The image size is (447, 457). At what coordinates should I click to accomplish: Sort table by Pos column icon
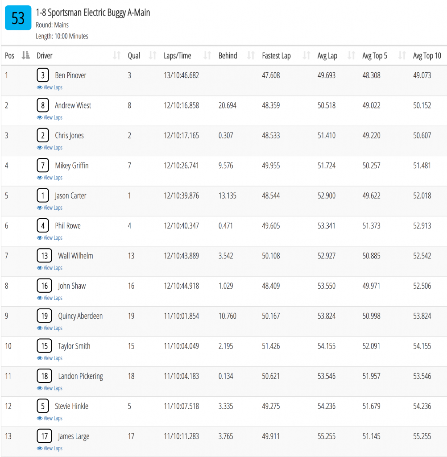(x=25, y=55)
